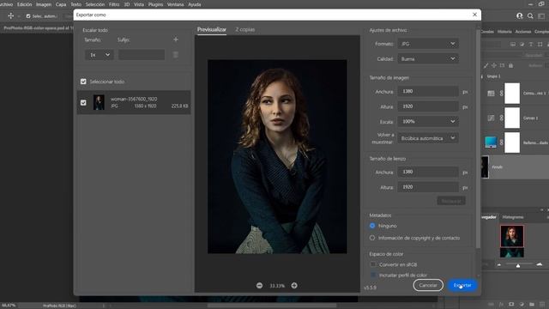Click the export dialog vertical scrollbar
549x309 pixels.
(x=478, y=138)
